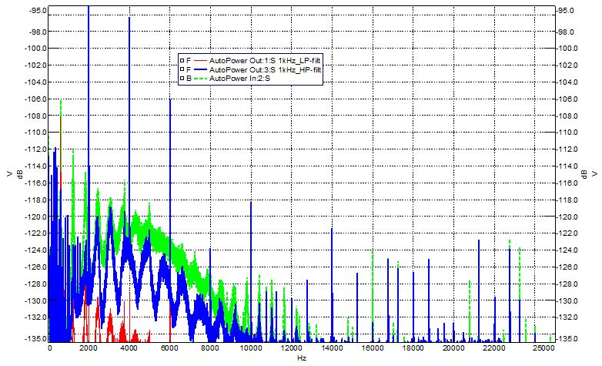Select legend label AutoPower Out:1:S 1kHz_LP-filt

point(265,61)
